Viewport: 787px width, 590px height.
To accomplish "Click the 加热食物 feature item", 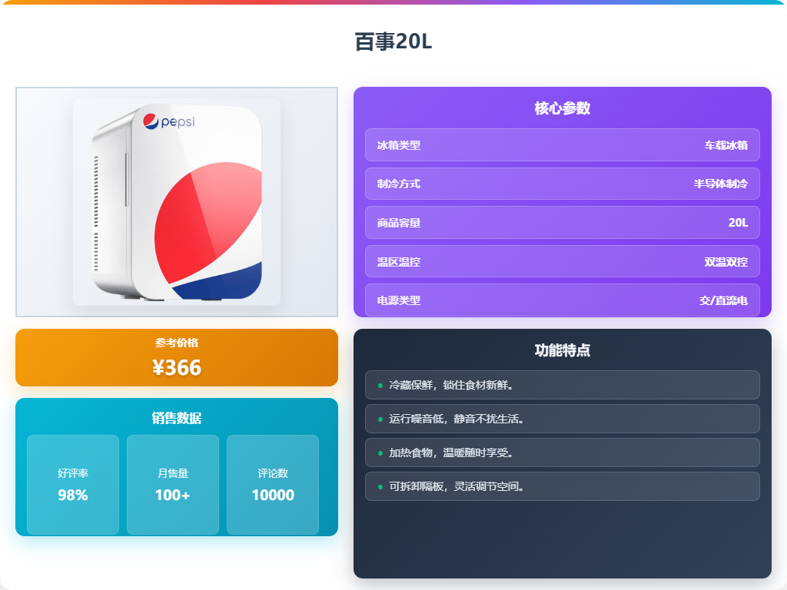I will point(562,452).
